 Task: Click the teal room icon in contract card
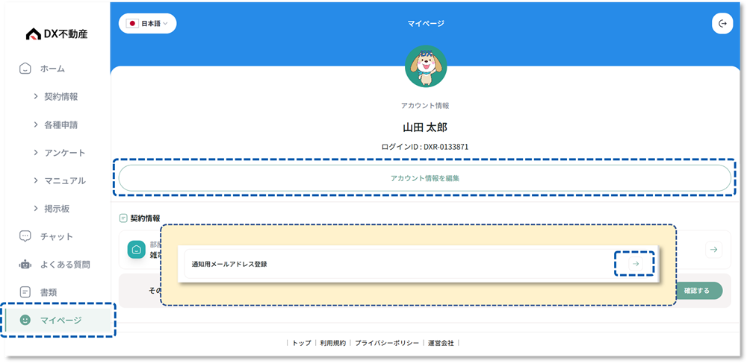[x=136, y=250]
